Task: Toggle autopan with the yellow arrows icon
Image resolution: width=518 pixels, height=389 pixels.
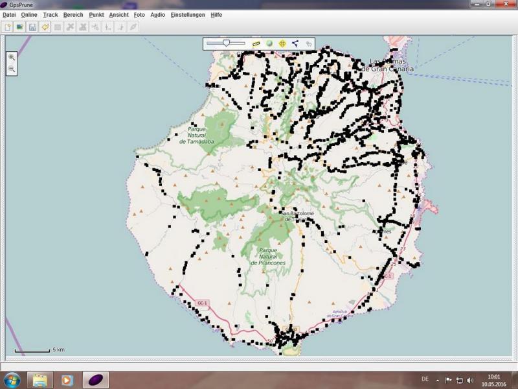Action: tap(282, 43)
